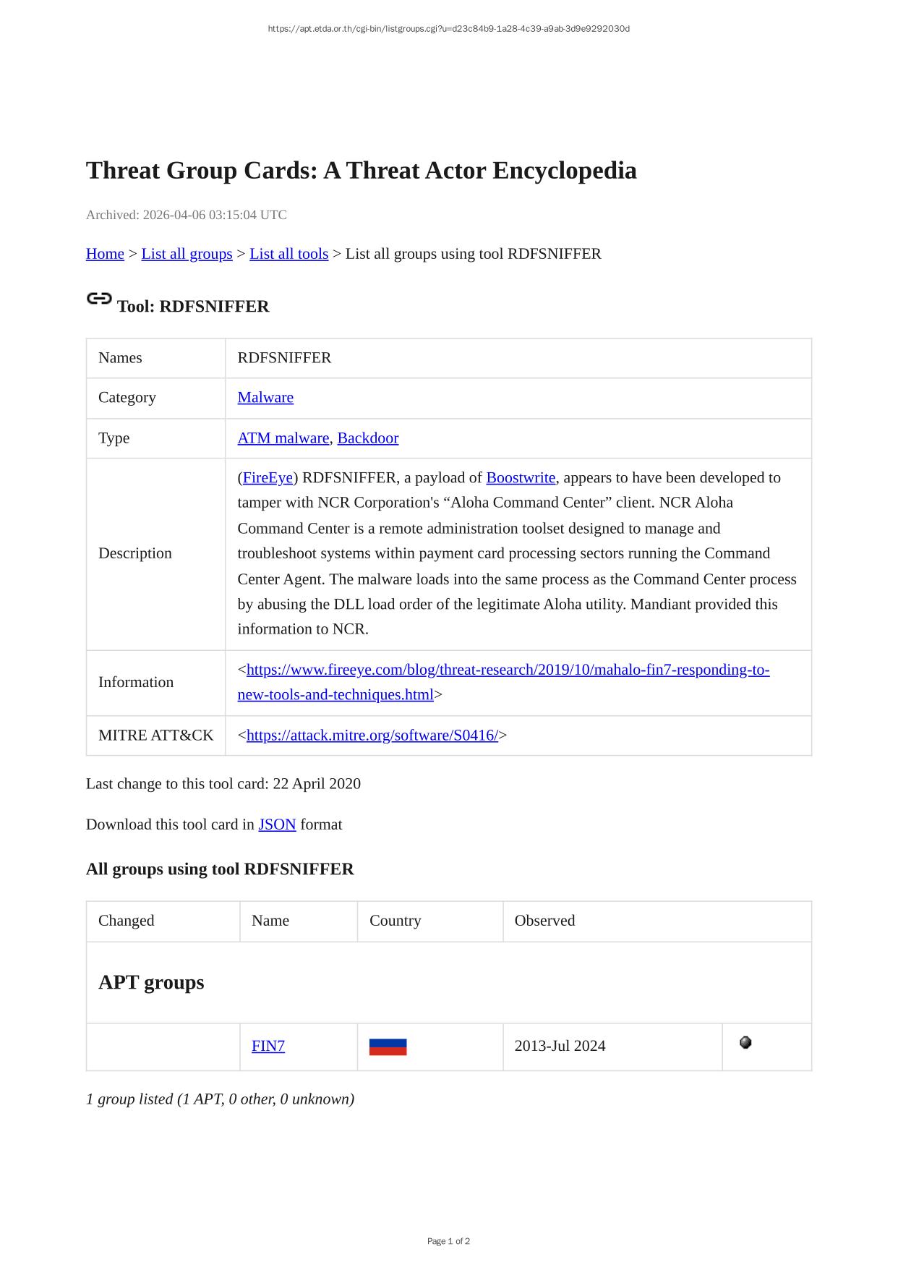Click the Observed column header
This screenshot has width=898, height=1270.
click(x=544, y=921)
